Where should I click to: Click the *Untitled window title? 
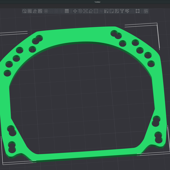97,2
